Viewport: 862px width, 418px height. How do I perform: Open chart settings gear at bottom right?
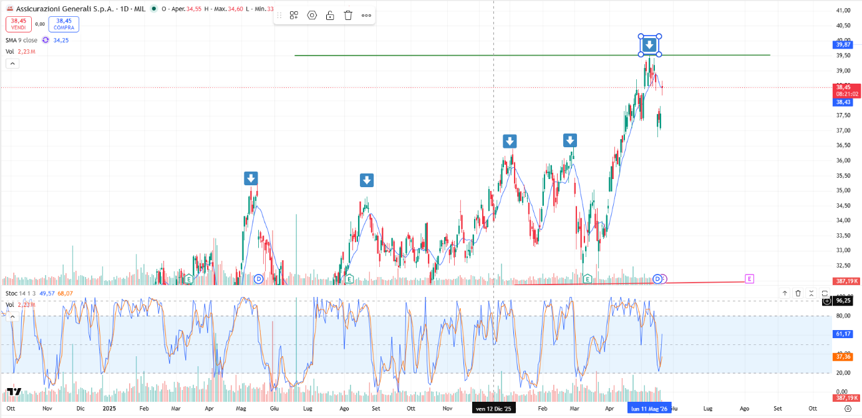point(847,409)
